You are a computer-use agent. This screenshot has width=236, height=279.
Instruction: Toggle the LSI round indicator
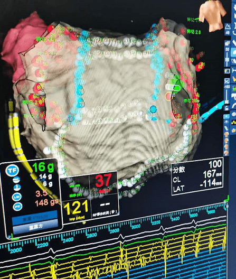coord(17,197)
